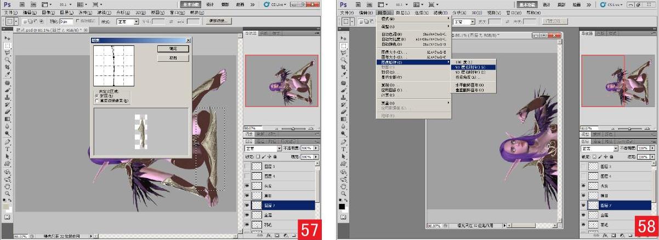Select Rectangular Marquee tool in left screenshot toolbox

click(8, 46)
